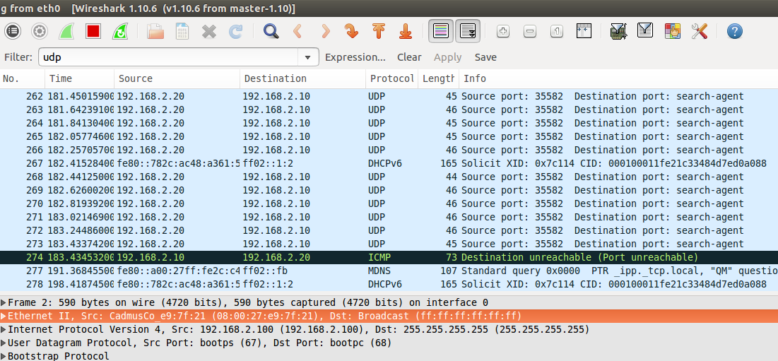Expand the Bootstrap Protocol row
The height and width of the screenshot is (361, 778).
(x=4, y=356)
